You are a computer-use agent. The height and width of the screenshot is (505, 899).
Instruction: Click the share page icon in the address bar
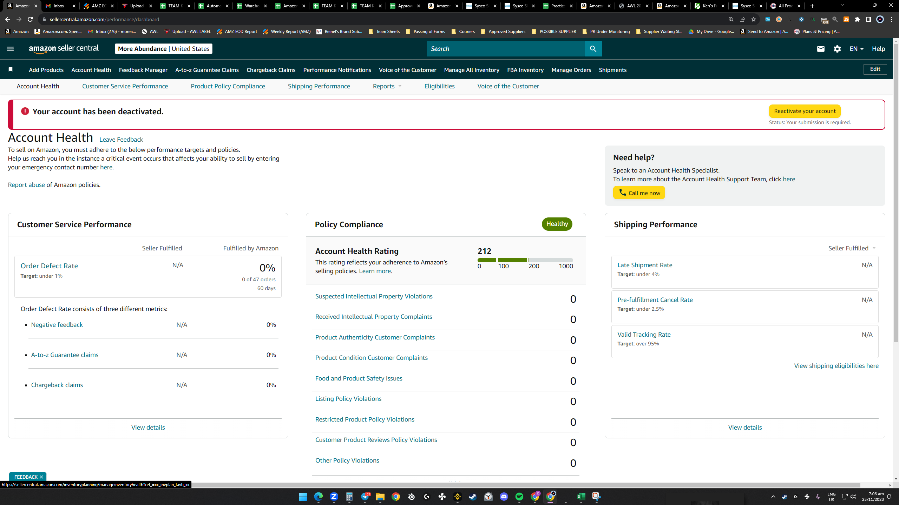[x=742, y=19]
